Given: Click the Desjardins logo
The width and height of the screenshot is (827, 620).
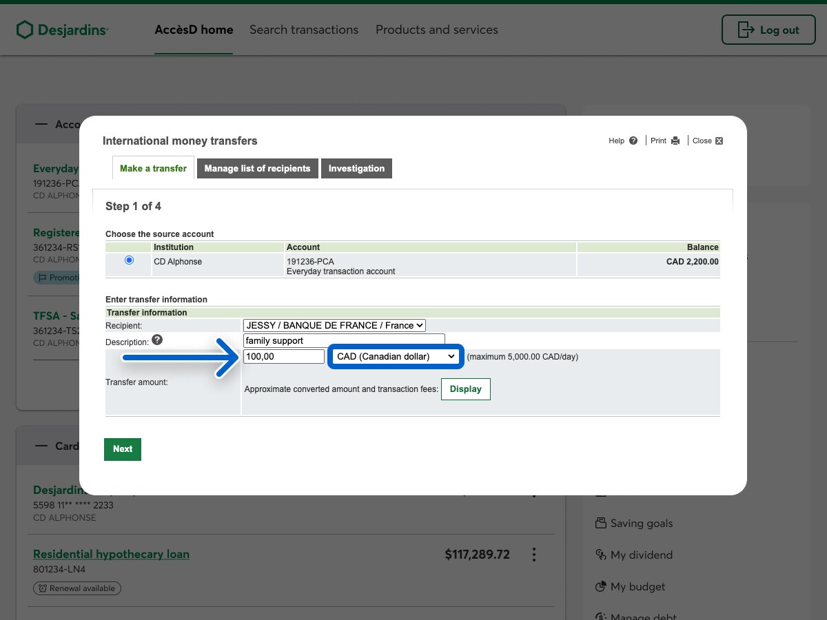Looking at the screenshot, I should (x=63, y=30).
